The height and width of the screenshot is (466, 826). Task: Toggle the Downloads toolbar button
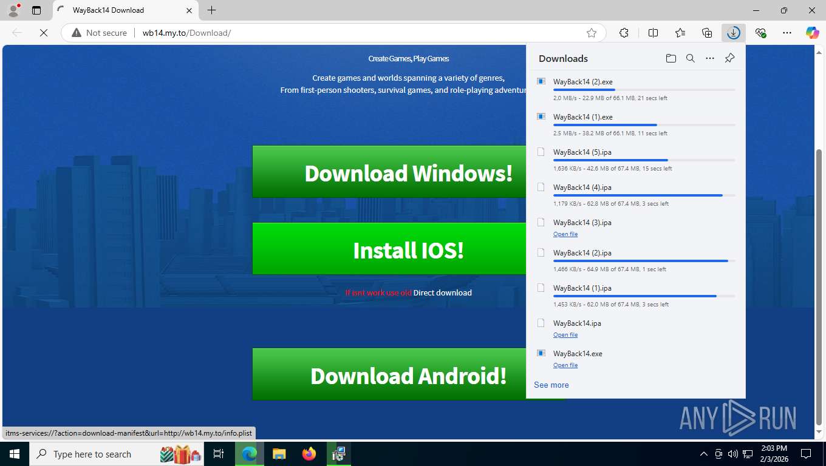(734, 33)
